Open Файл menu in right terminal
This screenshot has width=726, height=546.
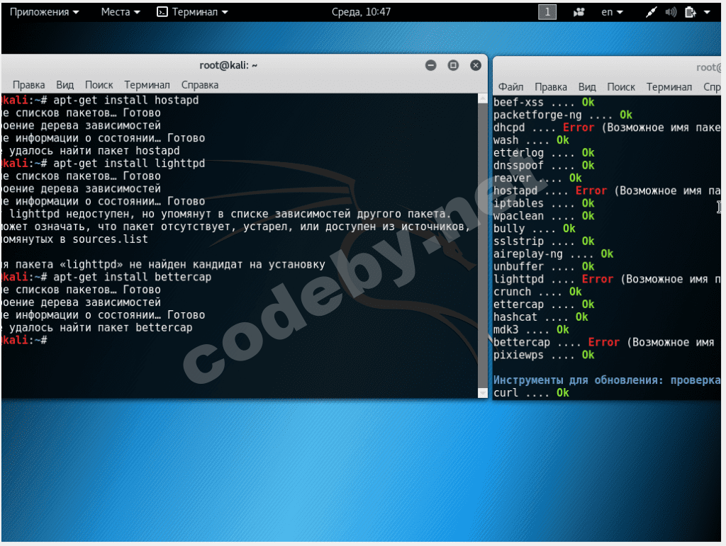510,87
